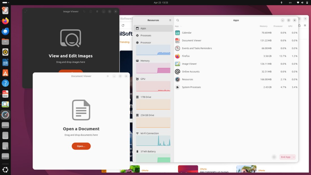This screenshot has width=311, height=175.
Task: Launch Firefox from the dock
Action: click(x=5, y=21)
